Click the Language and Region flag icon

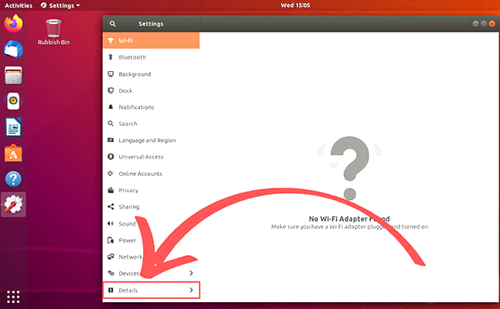point(111,140)
